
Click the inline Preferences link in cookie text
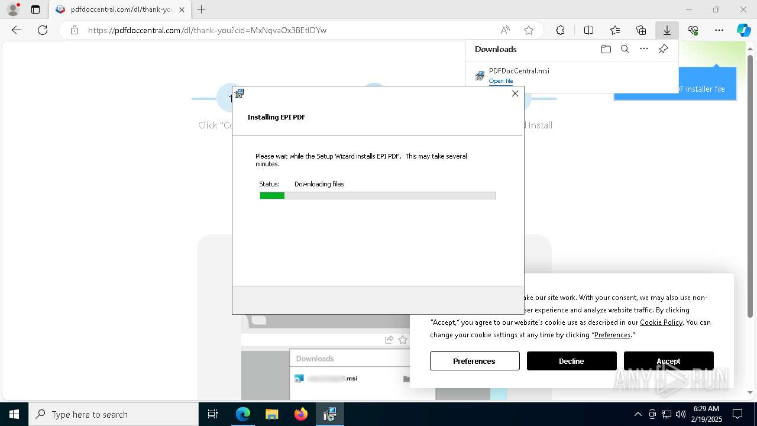(612, 335)
